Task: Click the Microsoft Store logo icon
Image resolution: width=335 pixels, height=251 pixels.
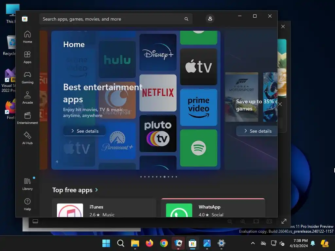Action: coord(25,19)
